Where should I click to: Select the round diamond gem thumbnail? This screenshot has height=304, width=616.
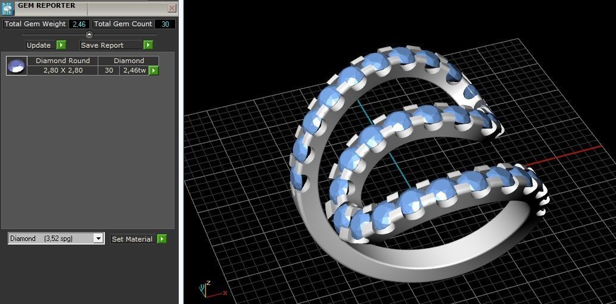tap(17, 65)
